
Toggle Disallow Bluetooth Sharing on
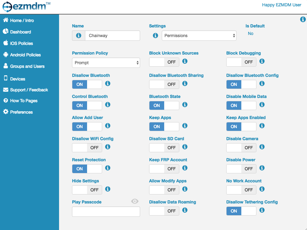click(x=164, y=84)
